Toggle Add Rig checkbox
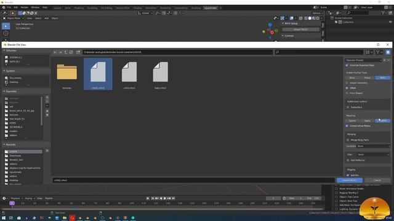394x221 pixels. [348, 175]
